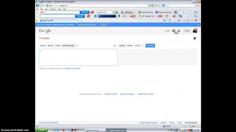236x132 pixels.
Task: Click the blue Translate button
Action: coord(150,45)
